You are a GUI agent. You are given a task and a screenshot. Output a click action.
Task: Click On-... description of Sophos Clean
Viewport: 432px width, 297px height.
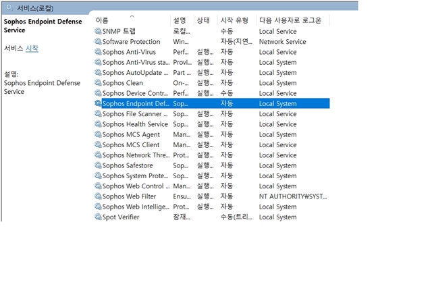click(181, 83)
